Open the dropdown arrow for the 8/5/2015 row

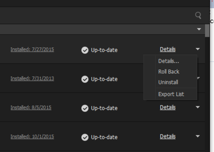[x=198, y=107]
